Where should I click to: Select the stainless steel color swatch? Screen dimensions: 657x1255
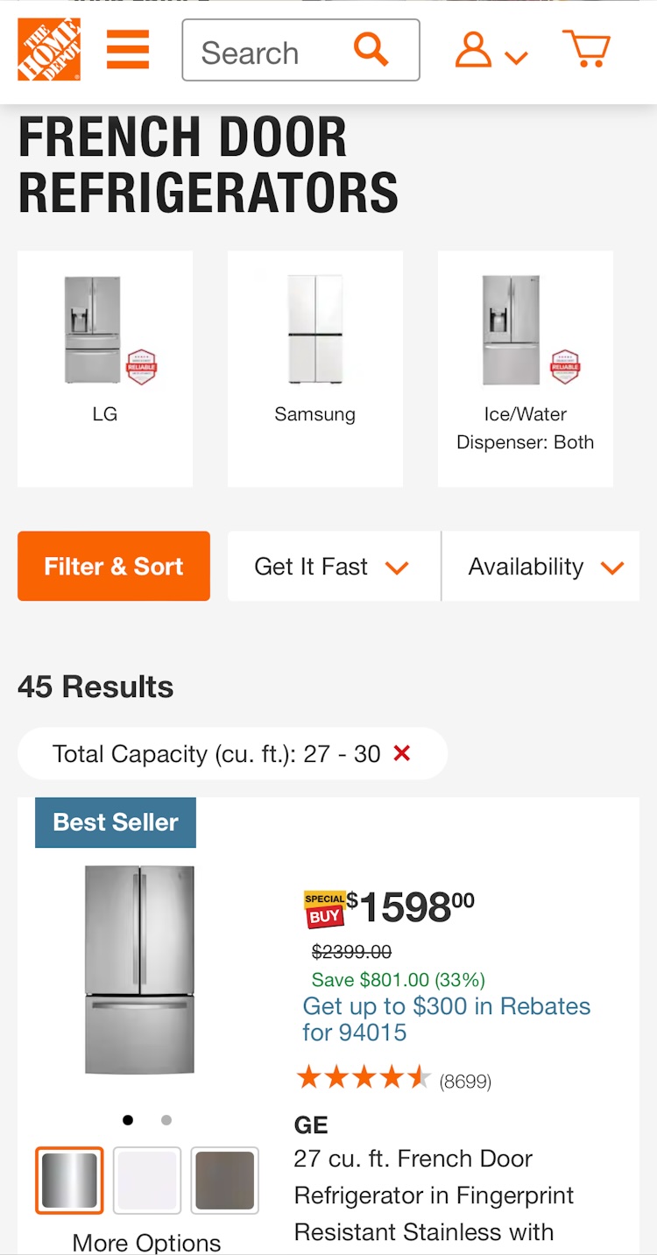click(70, 1180)
